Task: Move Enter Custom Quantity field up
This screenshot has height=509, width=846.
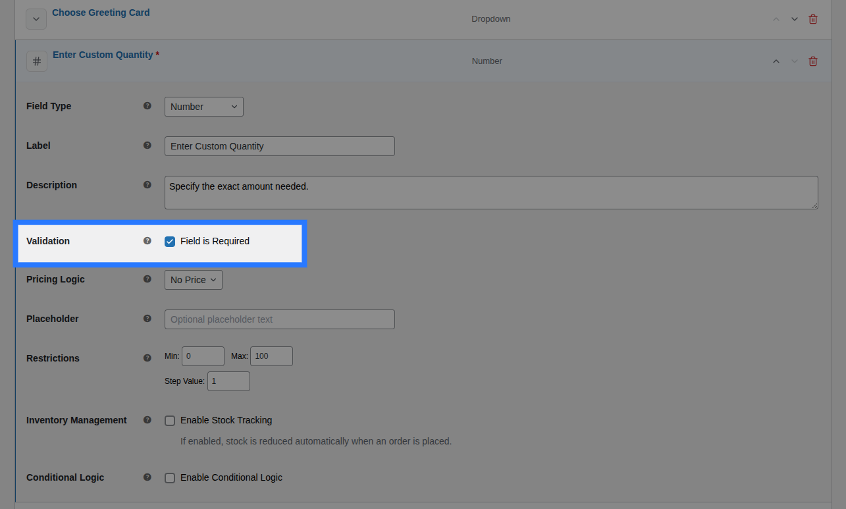Action: click(776, 61)
